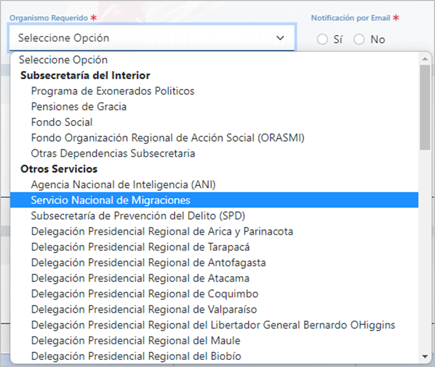Select Fondo Organización Regional de Acción Social (ORASMI)
The width and height of the screenshot is (435, 367).
pos(214,138)
